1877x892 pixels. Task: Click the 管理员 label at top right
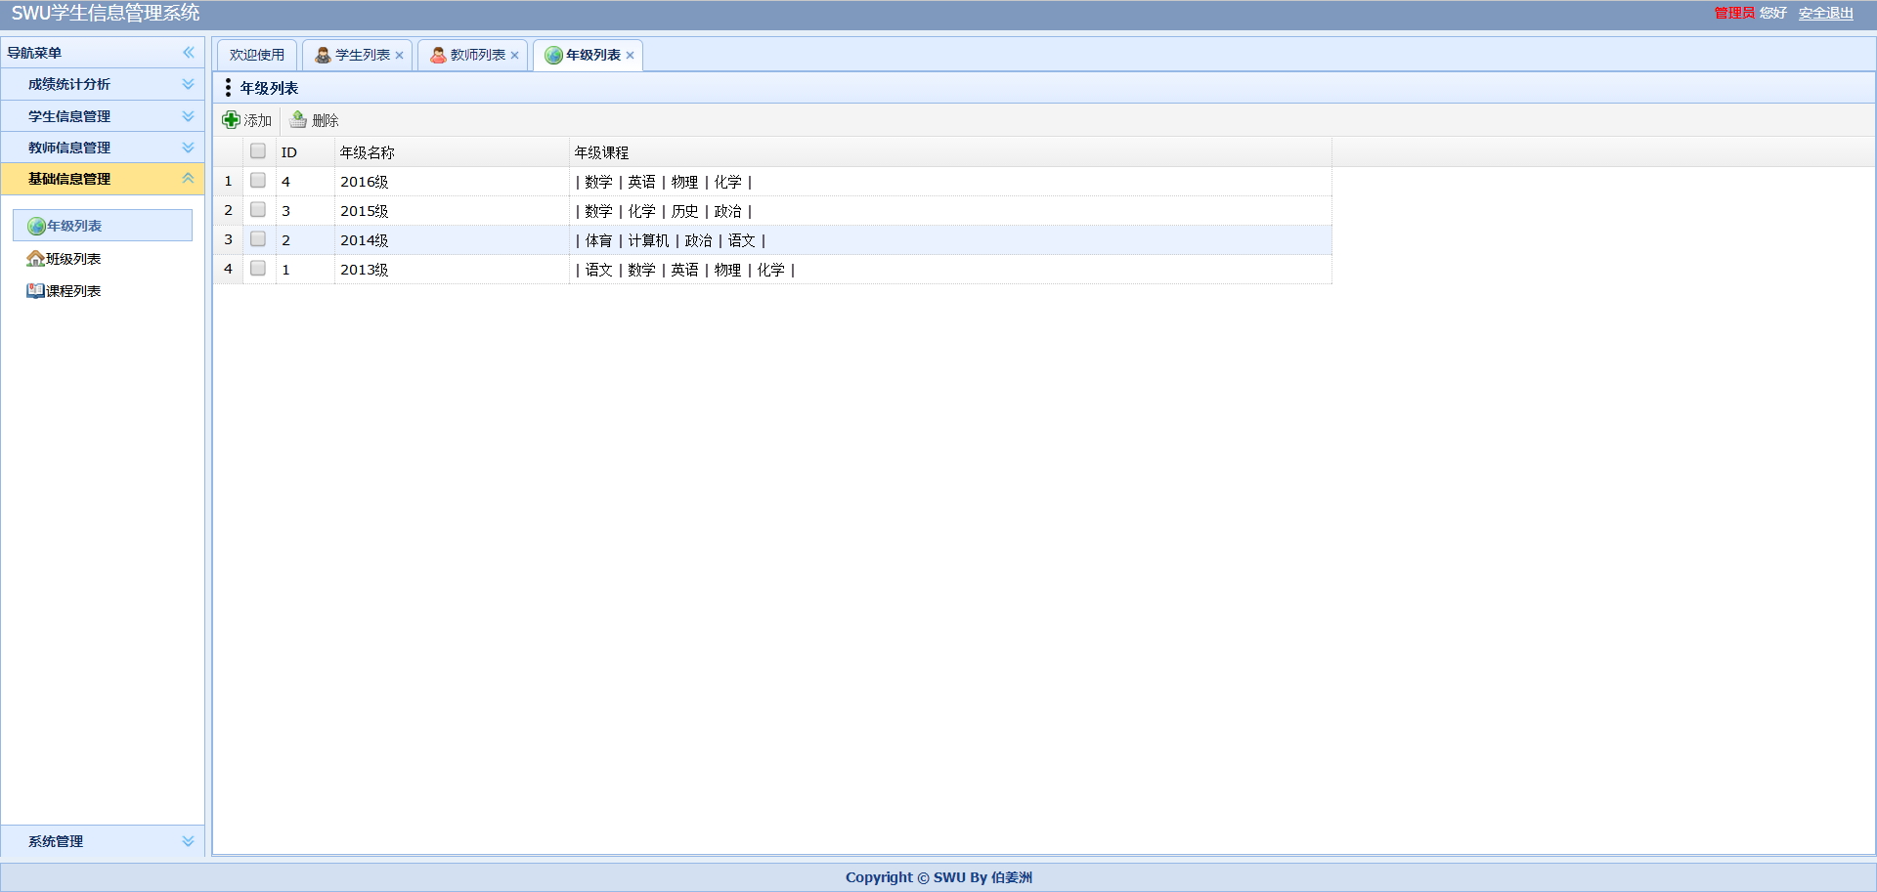(1736, 14)
